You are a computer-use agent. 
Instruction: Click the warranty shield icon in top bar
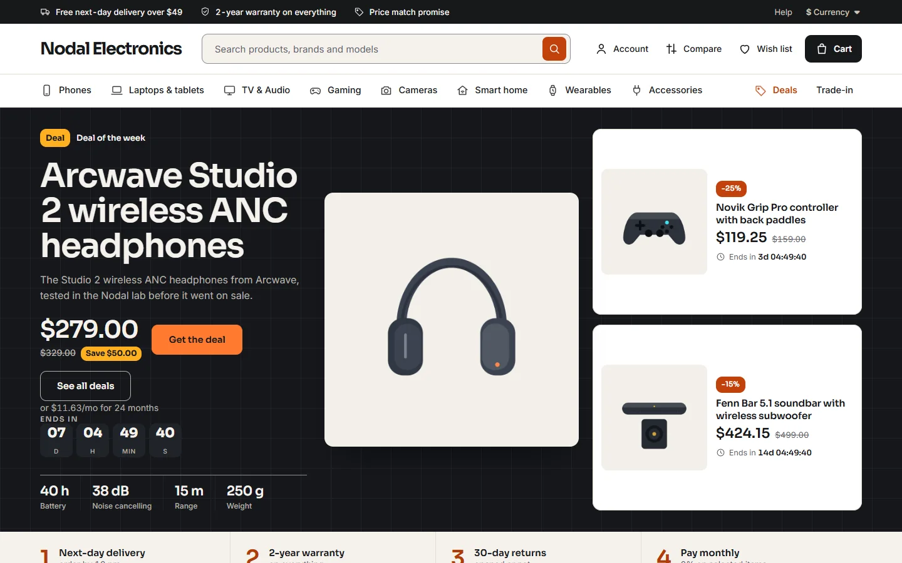pos(205,12)
